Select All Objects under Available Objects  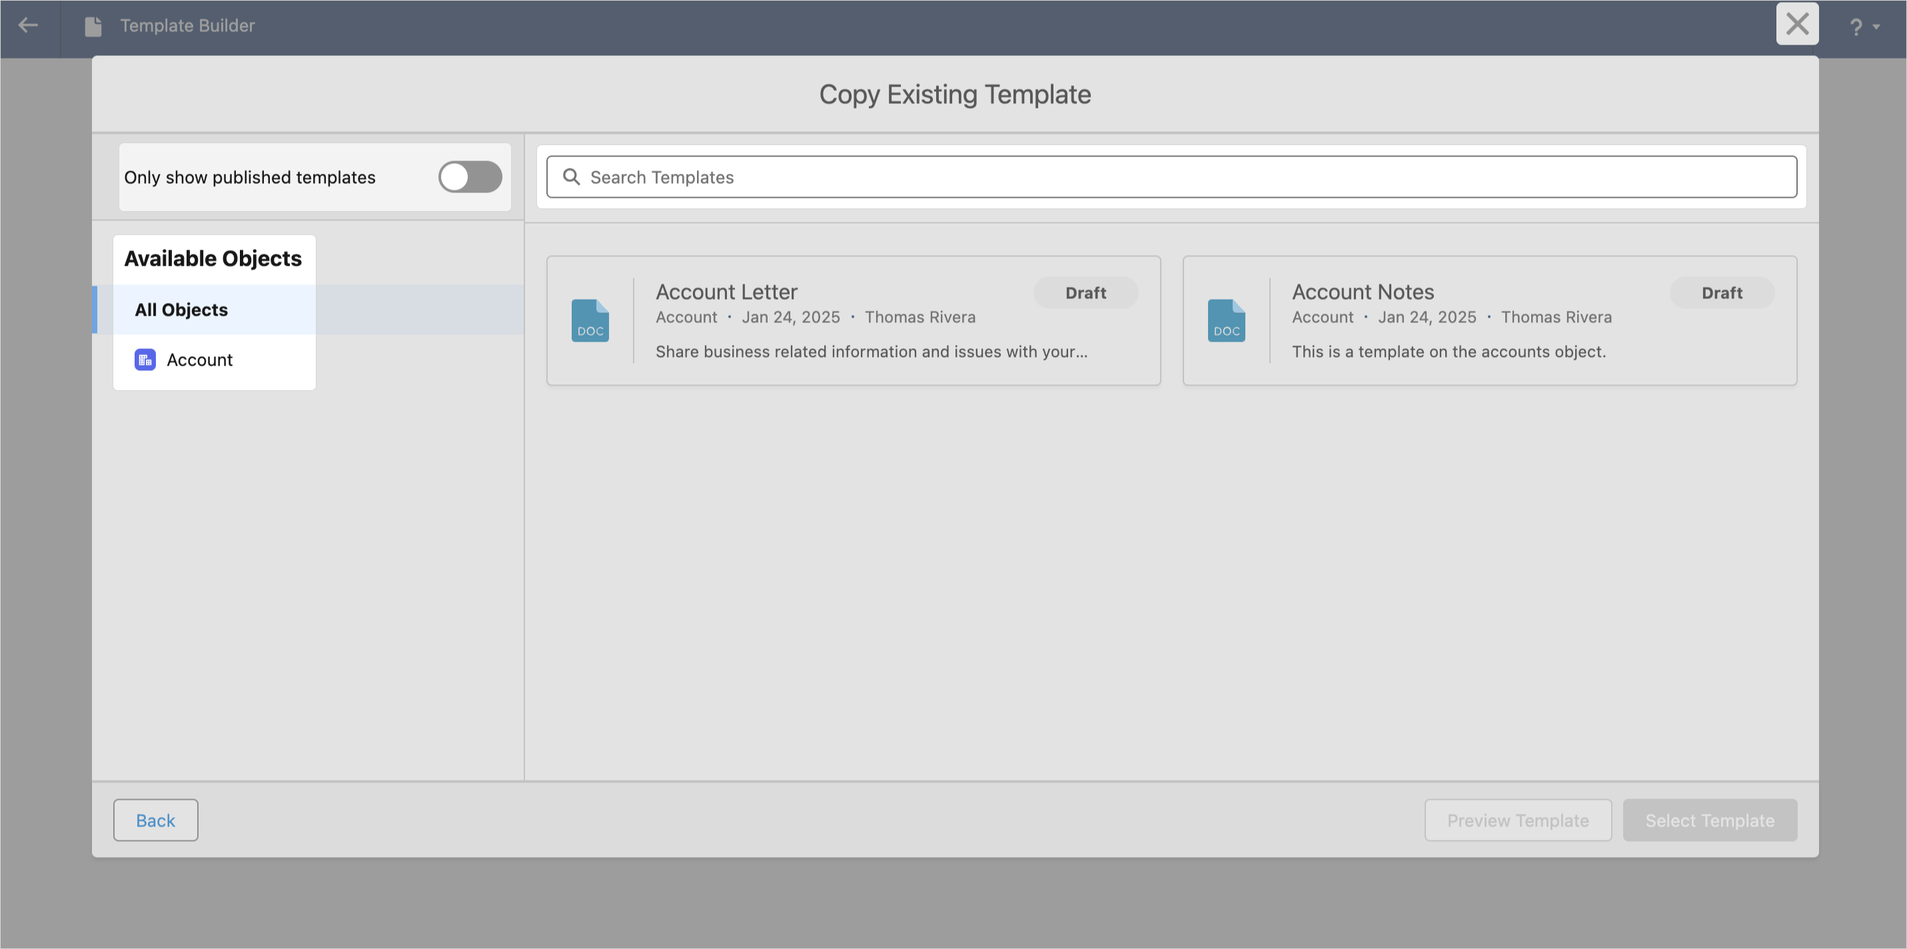(181, 309)
